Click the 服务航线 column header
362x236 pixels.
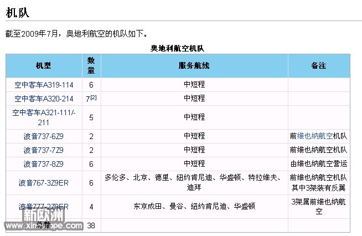coord(194,65)
